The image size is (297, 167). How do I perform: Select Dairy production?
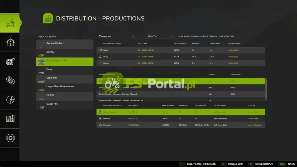click(65, 70)
